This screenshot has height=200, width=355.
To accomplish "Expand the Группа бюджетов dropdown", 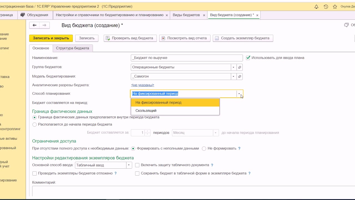I will [234, 67].
